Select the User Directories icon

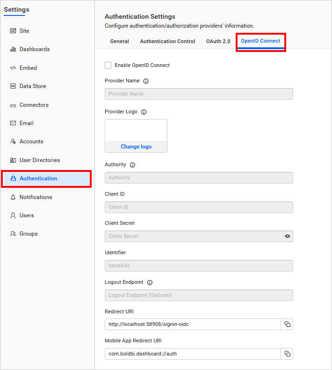(x=13, y=160)
